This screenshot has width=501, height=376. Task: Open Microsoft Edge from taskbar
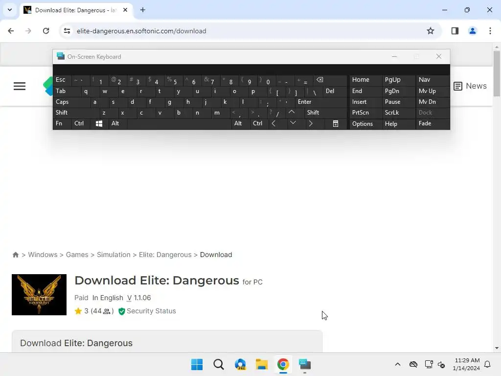point(240,364)
